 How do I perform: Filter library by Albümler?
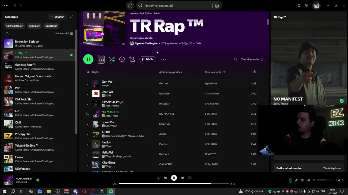(34, 26)
